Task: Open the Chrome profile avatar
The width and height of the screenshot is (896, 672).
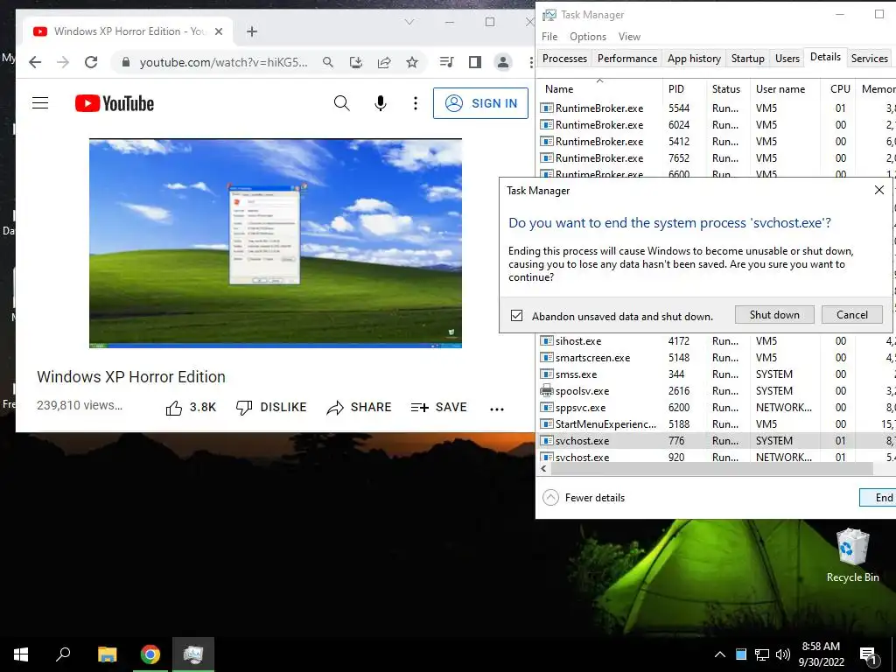Action: (x=503, y=62)
